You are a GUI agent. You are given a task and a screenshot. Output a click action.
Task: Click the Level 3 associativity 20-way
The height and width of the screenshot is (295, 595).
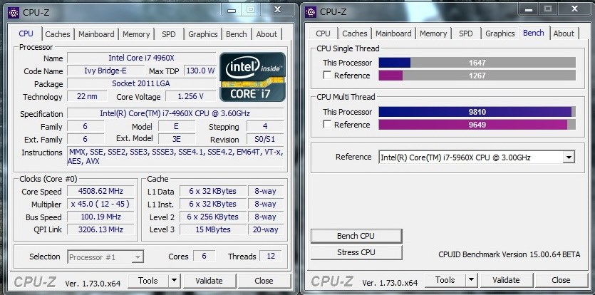pos(266,229)
